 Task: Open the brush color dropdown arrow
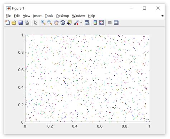[81, 23]
